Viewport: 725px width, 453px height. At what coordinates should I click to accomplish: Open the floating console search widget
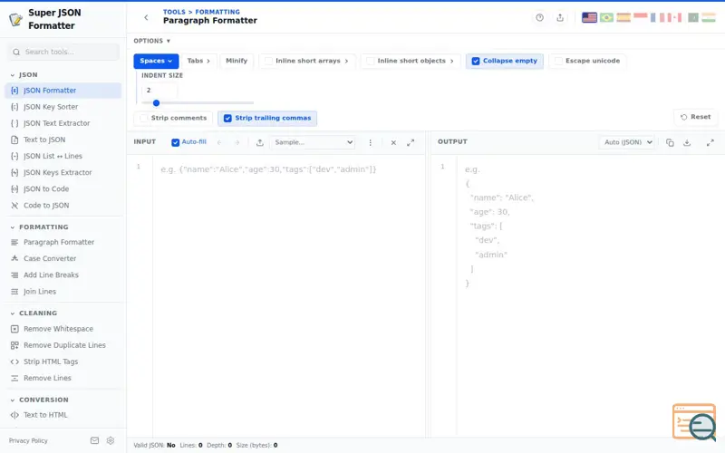pos(694,421)
